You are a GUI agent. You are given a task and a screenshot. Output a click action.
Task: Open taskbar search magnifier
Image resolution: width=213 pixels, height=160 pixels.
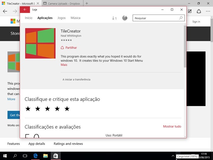click(15, 156)
